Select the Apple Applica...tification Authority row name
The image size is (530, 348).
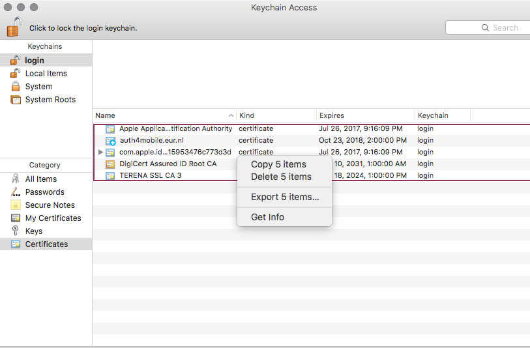(176, 129)
